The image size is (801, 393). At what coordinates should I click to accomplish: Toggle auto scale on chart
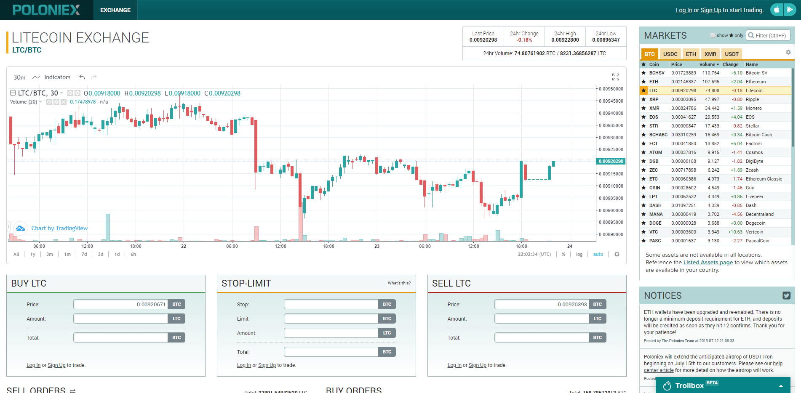598,254
